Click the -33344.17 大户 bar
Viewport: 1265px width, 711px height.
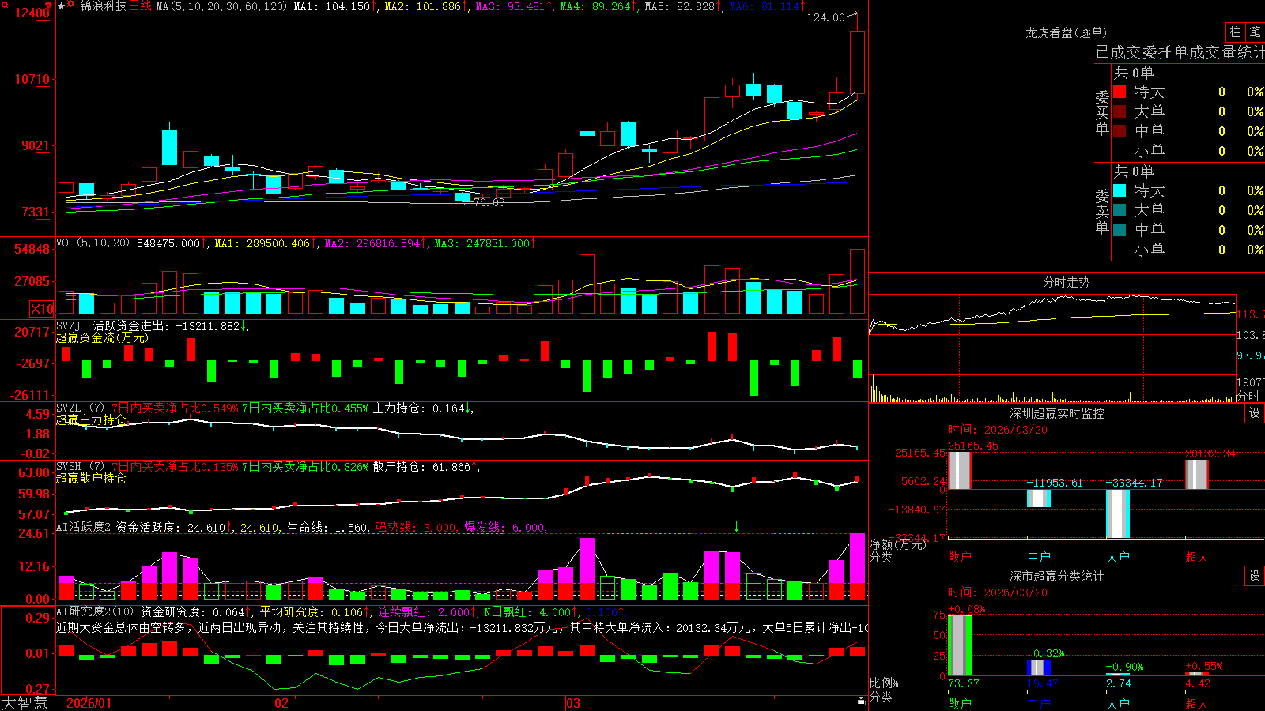point(1118,513)
